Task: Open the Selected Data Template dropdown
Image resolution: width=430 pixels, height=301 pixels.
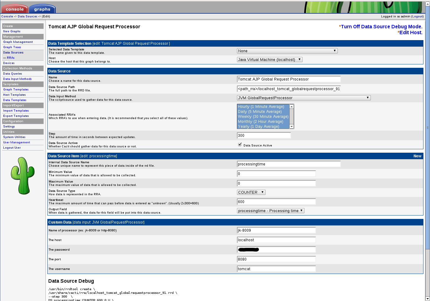Action: [x=287, y=51]
